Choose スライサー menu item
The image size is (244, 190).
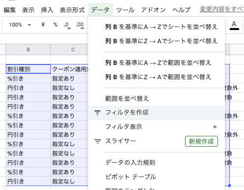click(x=156, y=141)
